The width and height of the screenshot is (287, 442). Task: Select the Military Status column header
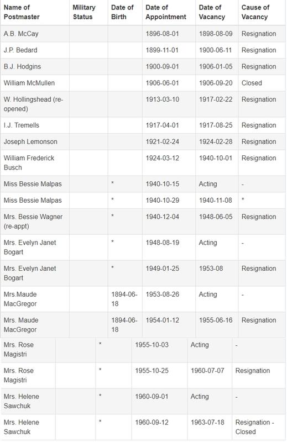(x=84, y=12)
